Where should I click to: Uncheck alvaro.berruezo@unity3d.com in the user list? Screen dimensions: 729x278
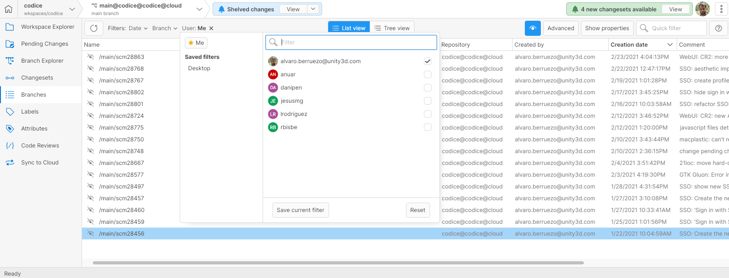click(428, 61)
